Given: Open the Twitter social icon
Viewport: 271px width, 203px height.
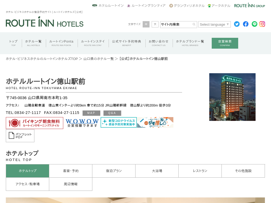Looking at the screenshot, I should pos(237,24).
